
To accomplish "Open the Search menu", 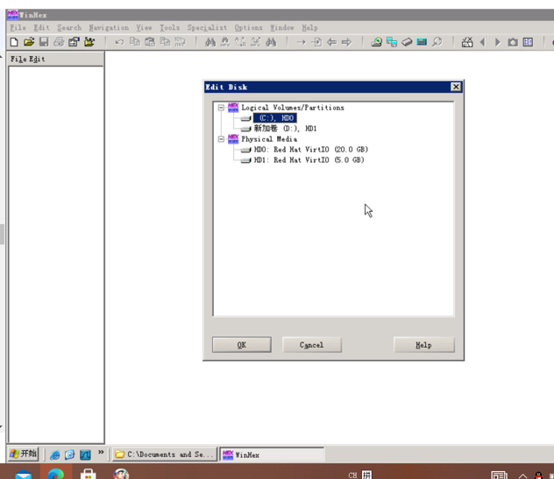I will click(69, 27).
